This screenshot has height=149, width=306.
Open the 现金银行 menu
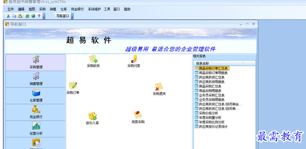[77, 9]
